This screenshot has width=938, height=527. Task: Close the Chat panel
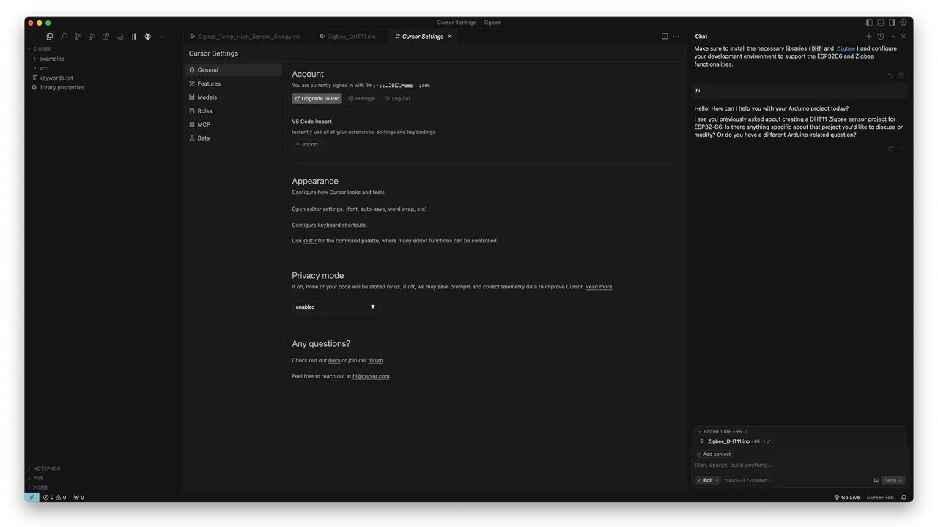tap(904, 36)
